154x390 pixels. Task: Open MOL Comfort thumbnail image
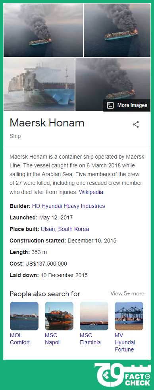click(24, 316)
